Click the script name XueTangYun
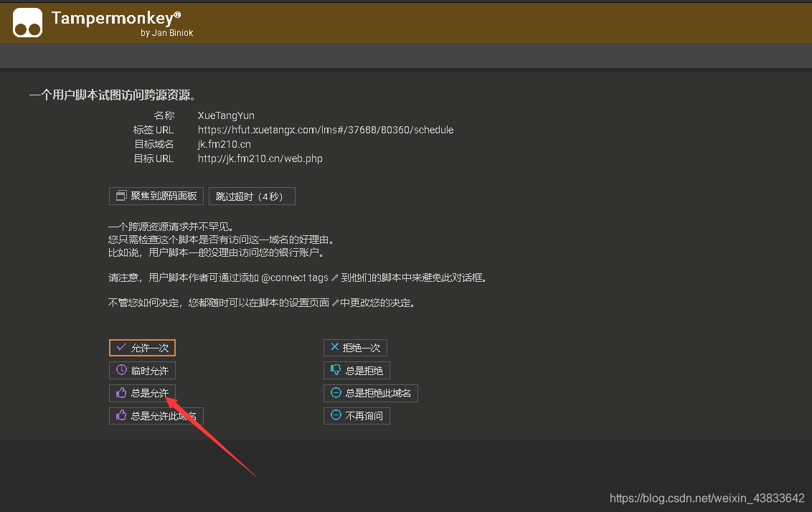The image size is (812, 512). point(226,115)
